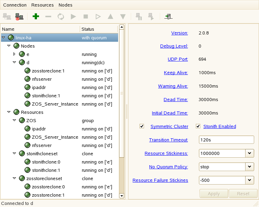Click the exit door icon in toolbar

pyautogui.click(x=169, y=16)
